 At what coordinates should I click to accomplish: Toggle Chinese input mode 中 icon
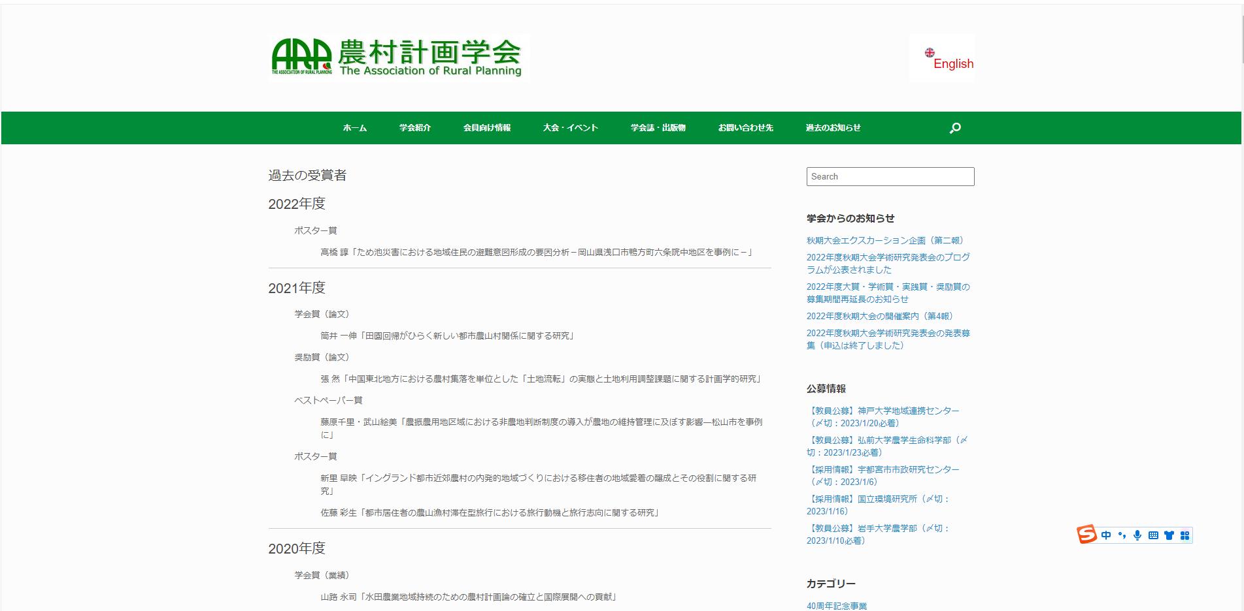click(1106, 535)
